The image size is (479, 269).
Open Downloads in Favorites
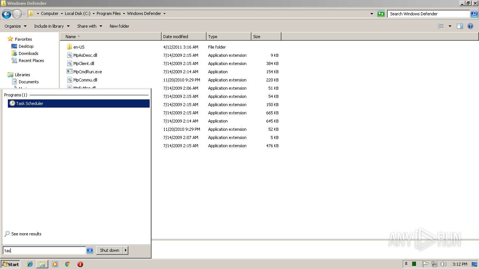pos(28,53)
